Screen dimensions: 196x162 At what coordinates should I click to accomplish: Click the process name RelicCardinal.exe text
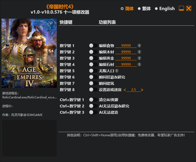29,97
